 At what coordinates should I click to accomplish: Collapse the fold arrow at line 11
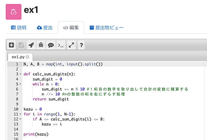click(20, 114)
